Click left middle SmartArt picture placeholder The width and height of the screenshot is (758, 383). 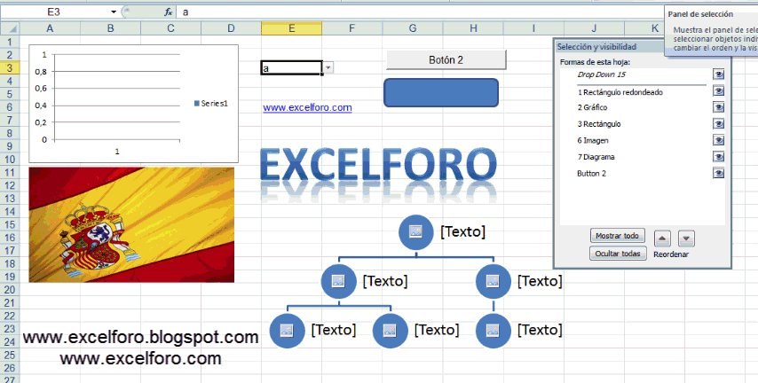click(338, 281)
